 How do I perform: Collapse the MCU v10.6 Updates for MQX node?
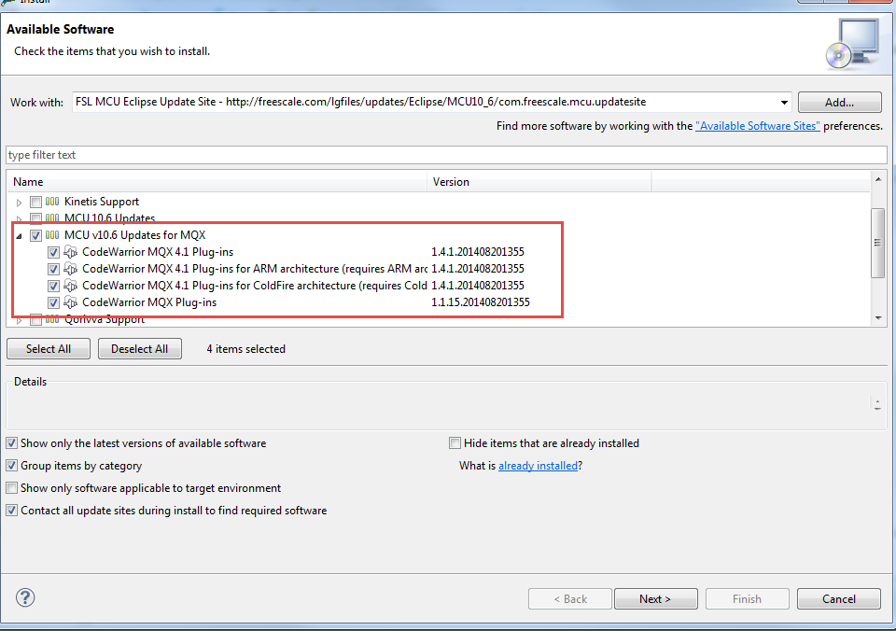[19, 235]
